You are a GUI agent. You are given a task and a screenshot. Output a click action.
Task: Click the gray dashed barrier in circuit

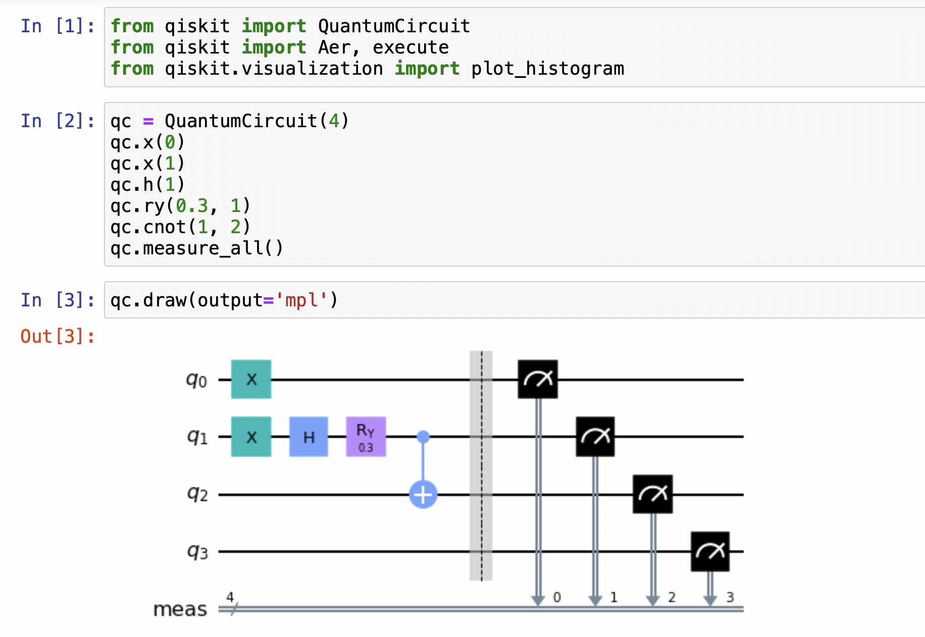pos(481,465)
